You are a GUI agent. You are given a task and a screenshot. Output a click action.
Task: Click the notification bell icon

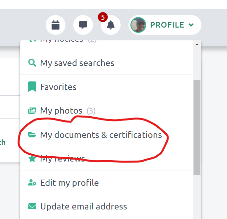click(111, 25)
